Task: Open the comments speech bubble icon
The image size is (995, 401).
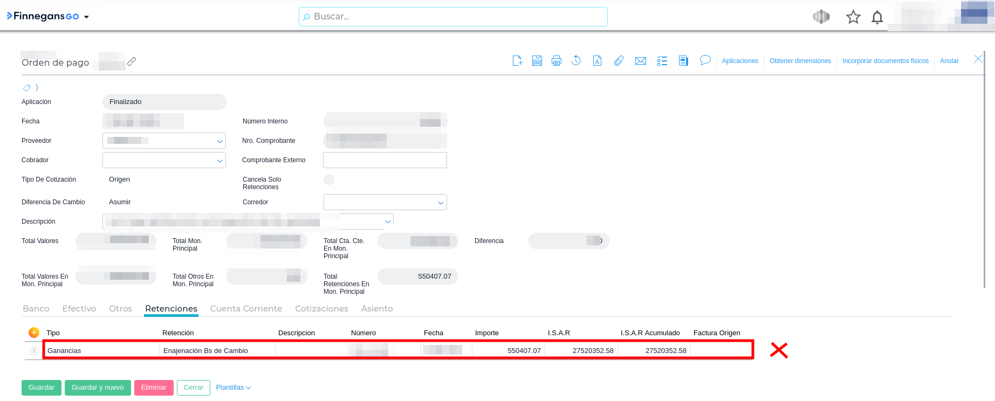Action: click(x=705, y=60)
